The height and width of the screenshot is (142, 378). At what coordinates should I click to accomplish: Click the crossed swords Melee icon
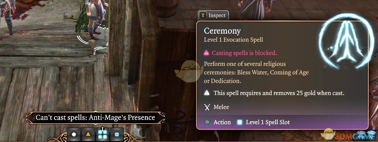click(x=207, y=107)
